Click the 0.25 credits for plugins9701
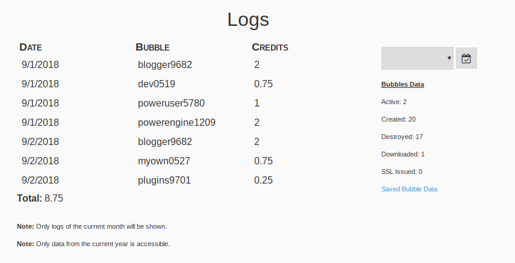The image size is (515, 263). coord(263,181)
